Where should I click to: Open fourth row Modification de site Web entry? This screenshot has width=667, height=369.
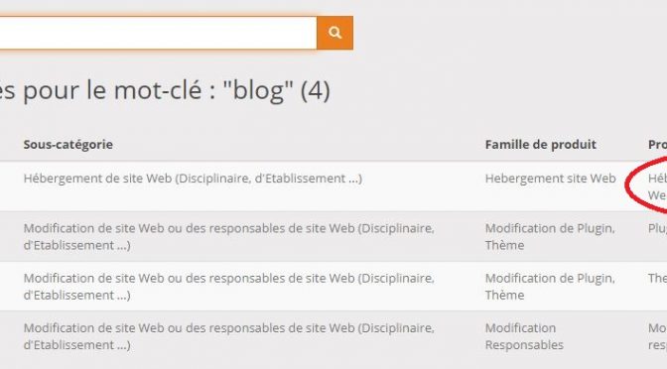coord(229,336)
